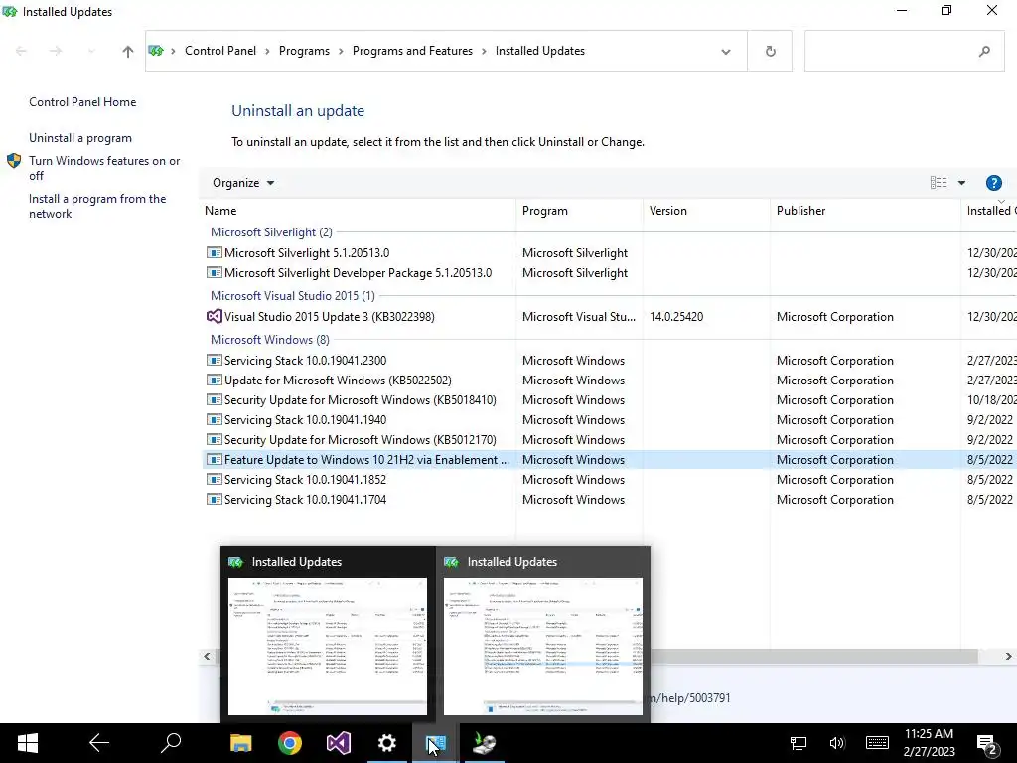This screenshot has width=1017, height=763.
Task: Collapse the Microsoft Silverlight (2) group
Action: [x=271, y=232]
